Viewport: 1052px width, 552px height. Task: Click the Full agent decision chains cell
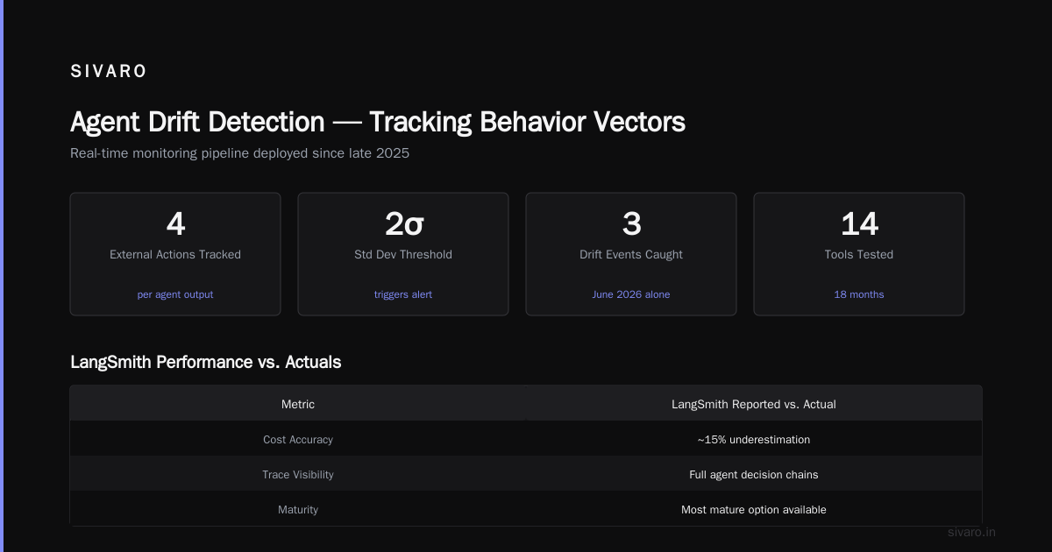click(754, 474)
